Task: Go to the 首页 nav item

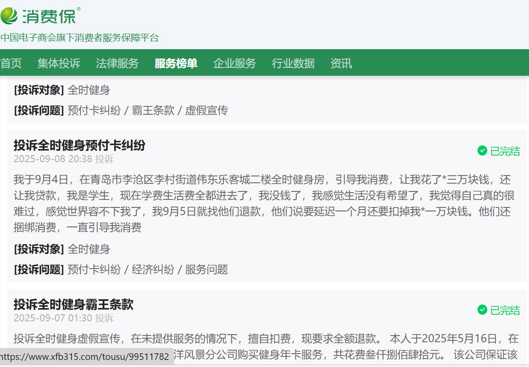Action: 11,63
